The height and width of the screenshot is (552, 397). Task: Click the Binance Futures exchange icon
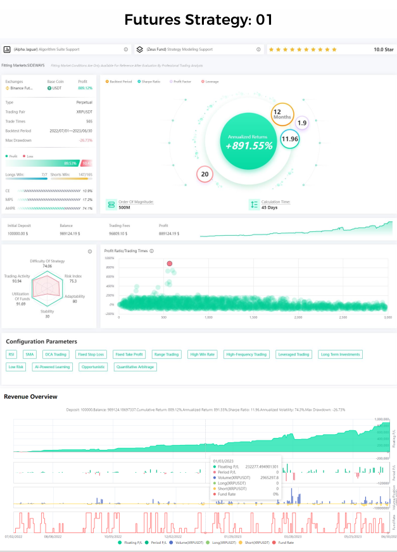(x=8, y=88)
